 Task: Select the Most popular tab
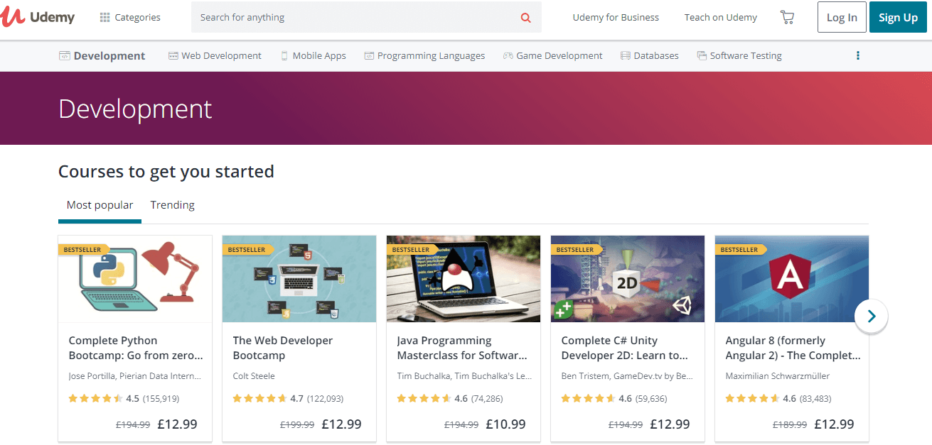click(x=100, y=205)
